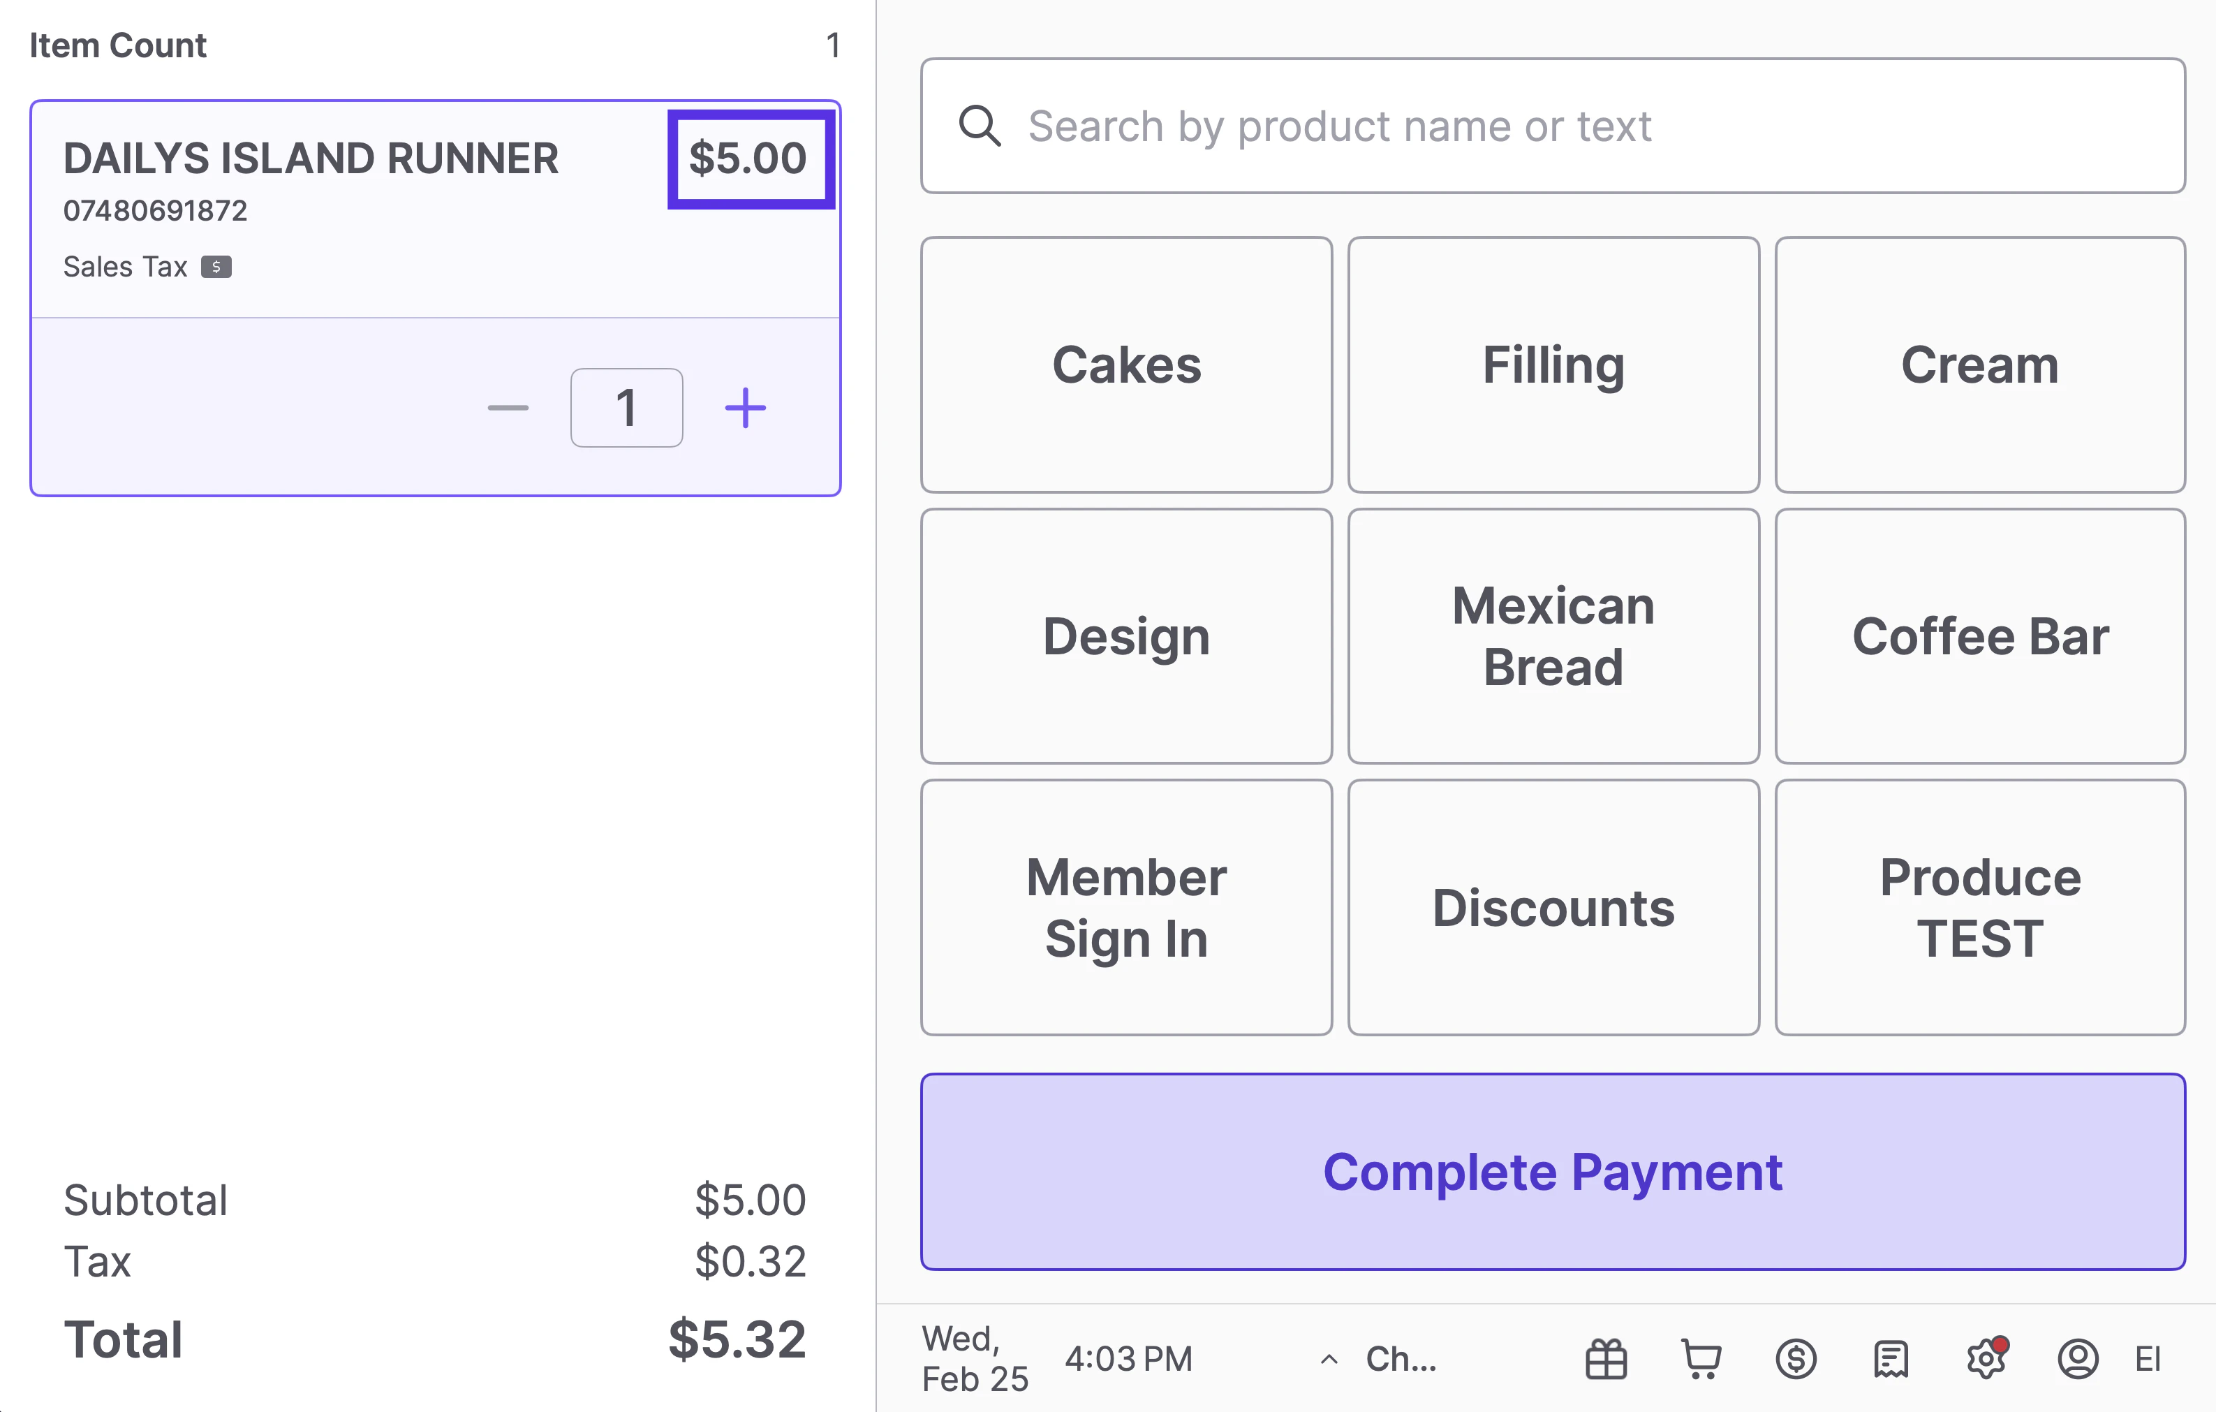Image resolution: width=2216 pixels, height=1412 pixels.
Task: Open the receipt icon in bottom bar
Action: [x=1890, y=1359]
